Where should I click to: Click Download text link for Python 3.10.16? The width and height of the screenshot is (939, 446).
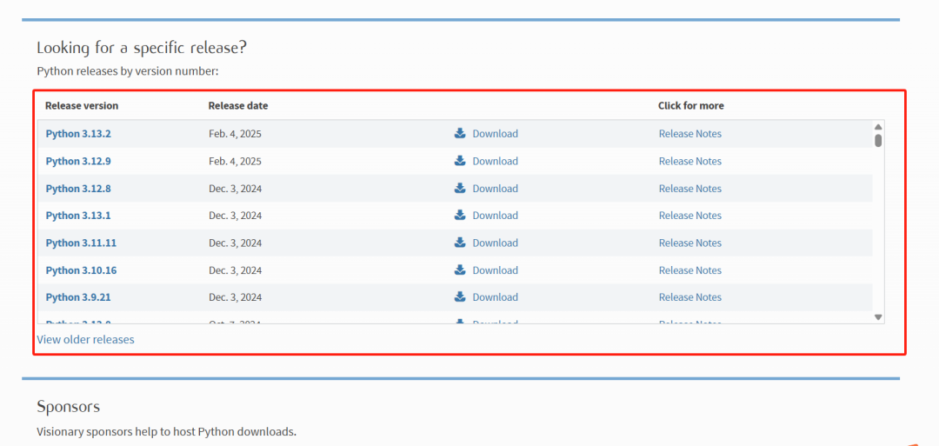pyautogui.click(x=496, y=270)
